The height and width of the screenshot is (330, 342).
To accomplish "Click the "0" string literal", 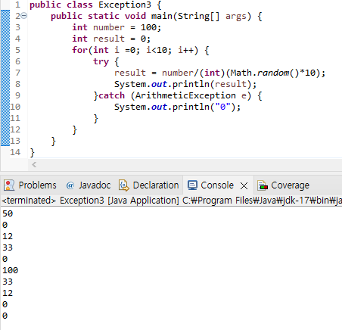I will (x=222, y=107).
